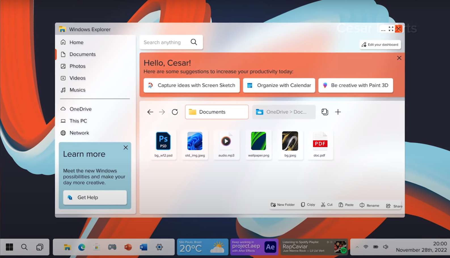
Task: Open the After Effects project.aep widget
Action: pyautogui.click(x=254, y=247)
